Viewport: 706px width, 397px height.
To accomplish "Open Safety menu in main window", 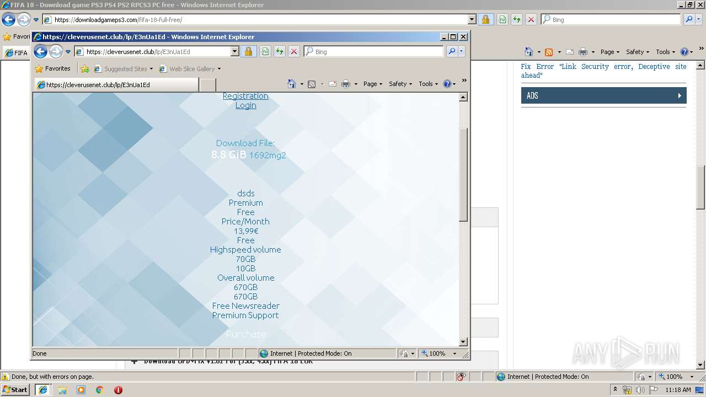I will 638,52.
